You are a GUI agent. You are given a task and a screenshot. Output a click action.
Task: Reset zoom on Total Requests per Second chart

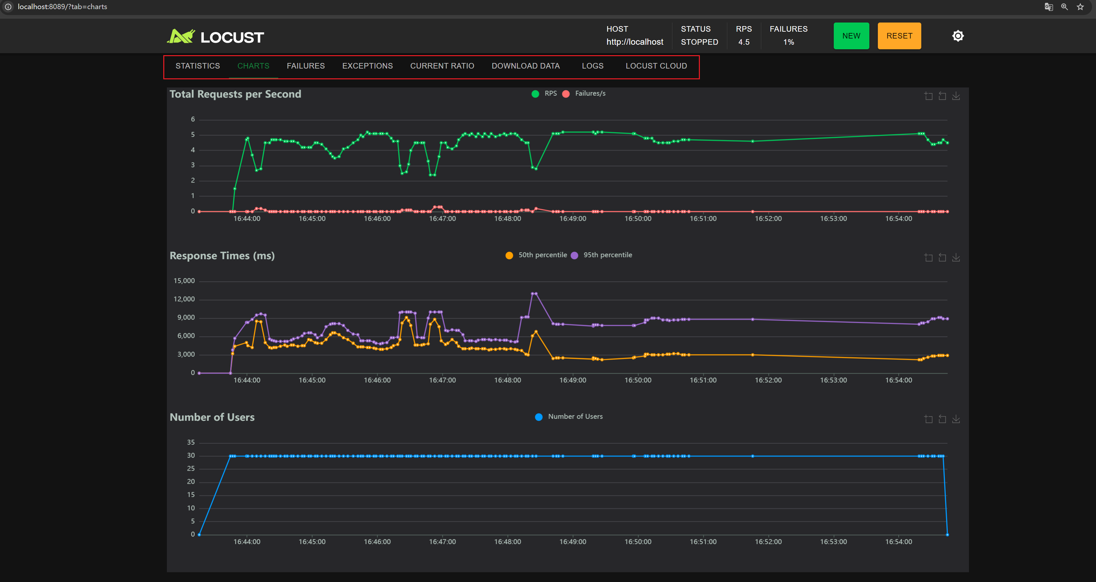[942, 96]
